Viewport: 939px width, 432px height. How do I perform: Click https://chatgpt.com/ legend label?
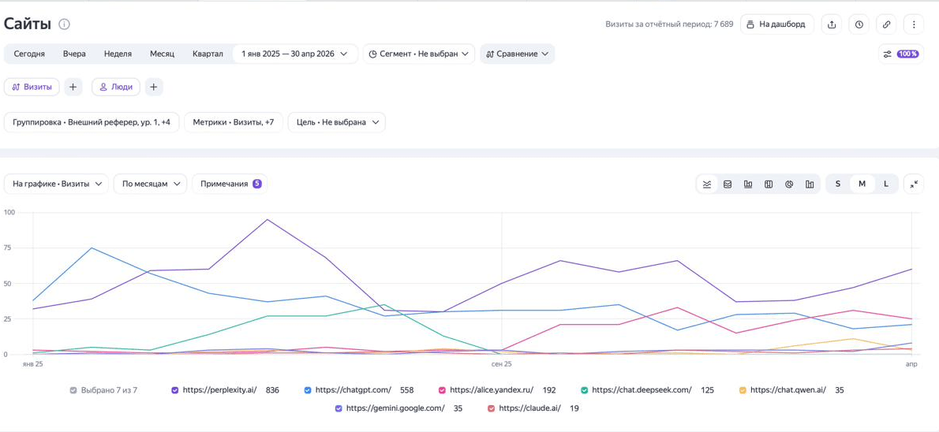(354, 390)
